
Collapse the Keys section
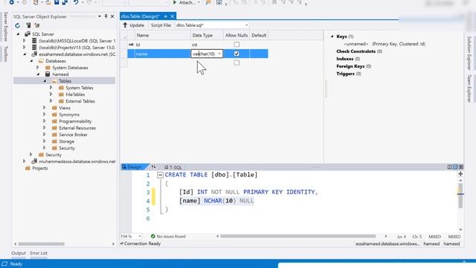tap(332, 36)
